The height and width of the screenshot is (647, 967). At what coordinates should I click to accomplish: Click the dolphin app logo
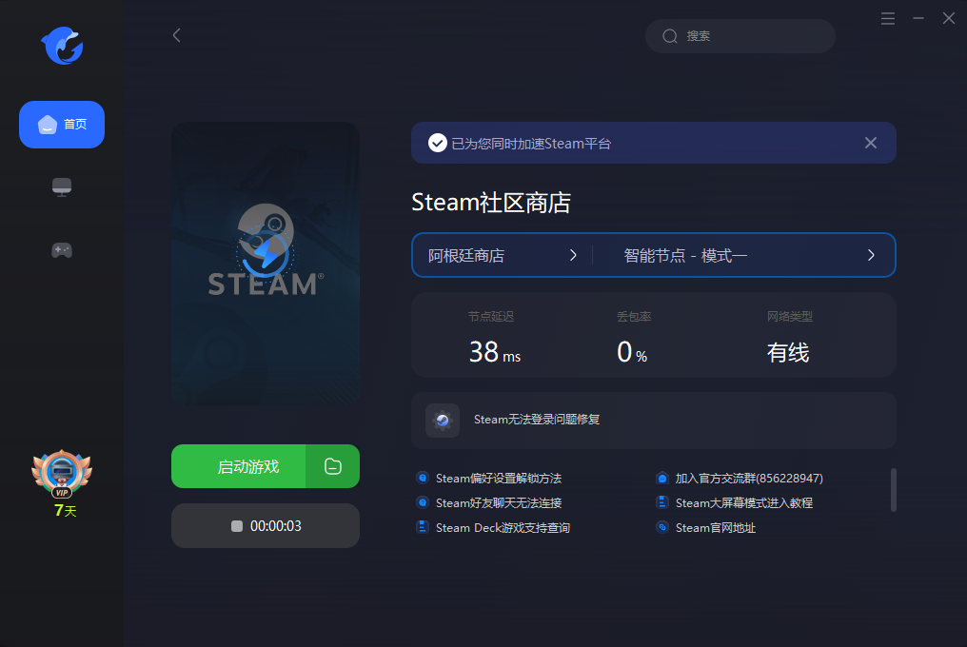tap(62, 46)
